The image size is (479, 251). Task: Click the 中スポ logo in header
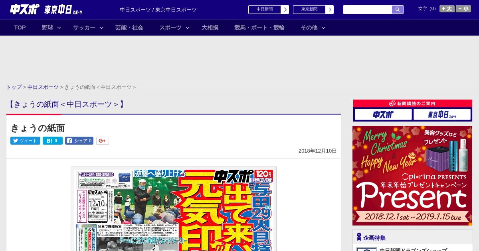click(25, 9)
